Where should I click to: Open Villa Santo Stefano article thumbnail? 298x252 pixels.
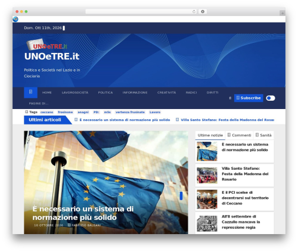tap(207, 175)
